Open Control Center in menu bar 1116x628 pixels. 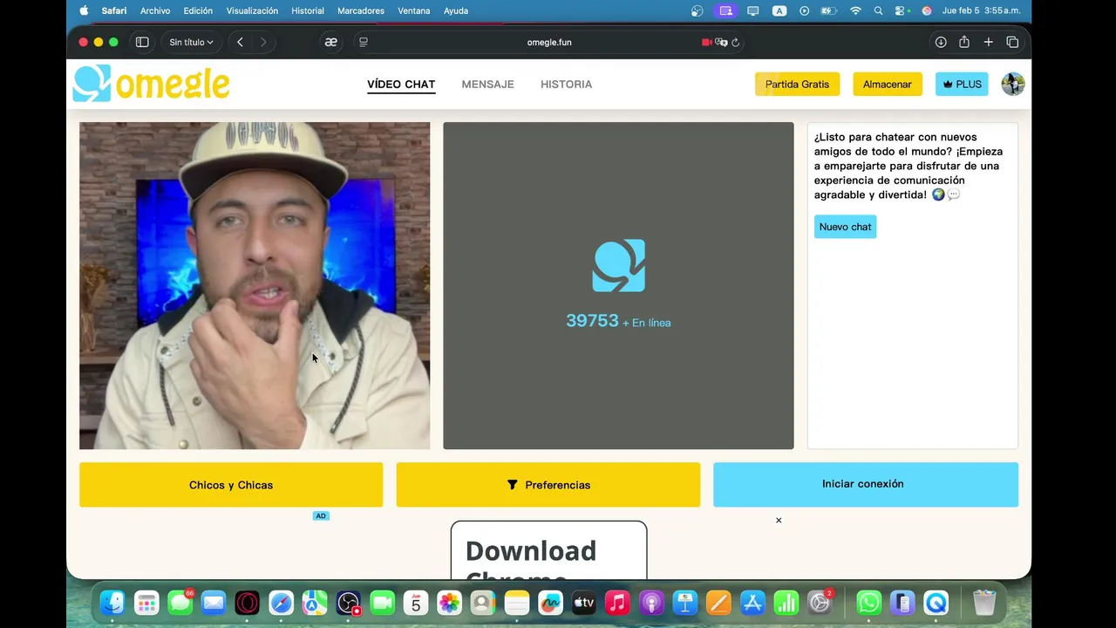[902, 10]
